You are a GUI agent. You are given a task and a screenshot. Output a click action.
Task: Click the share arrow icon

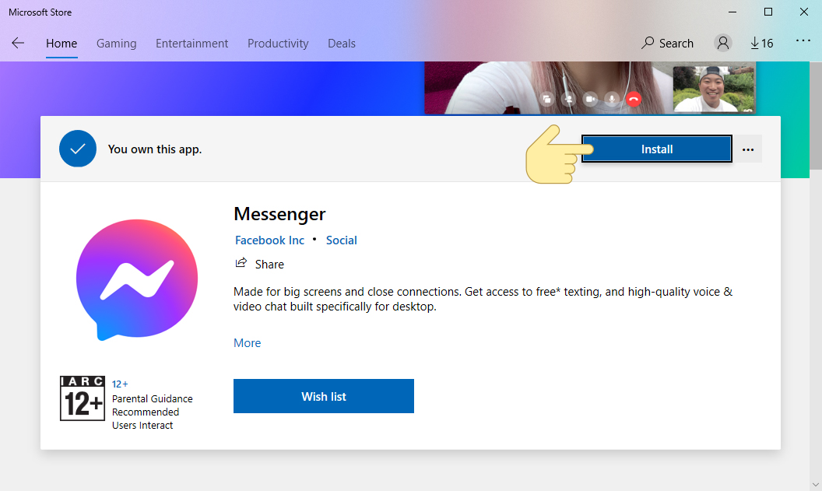pos(241,263)
